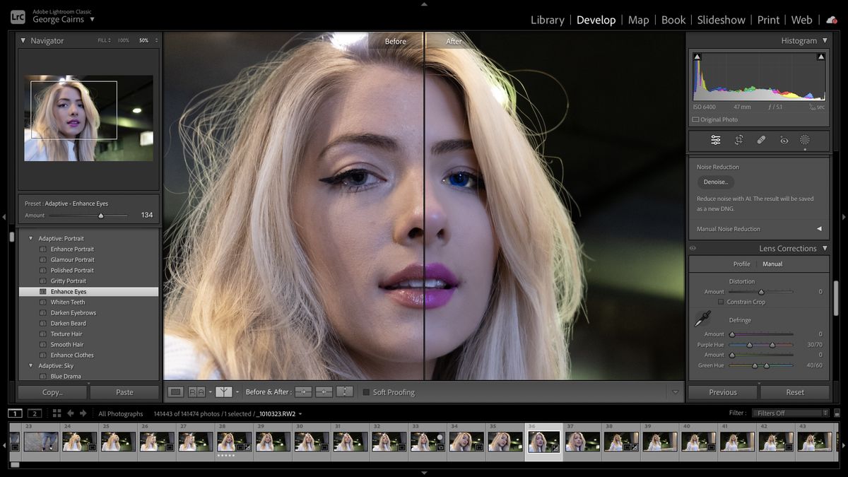Select the Crop Overlay tool

coord(737,140)
